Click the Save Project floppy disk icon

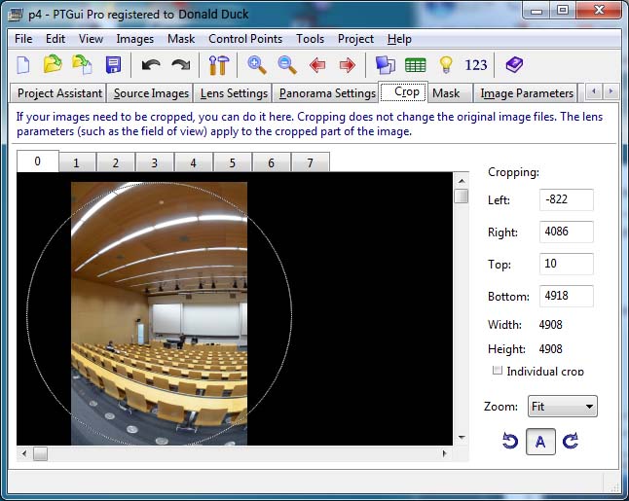coord(113,65)
